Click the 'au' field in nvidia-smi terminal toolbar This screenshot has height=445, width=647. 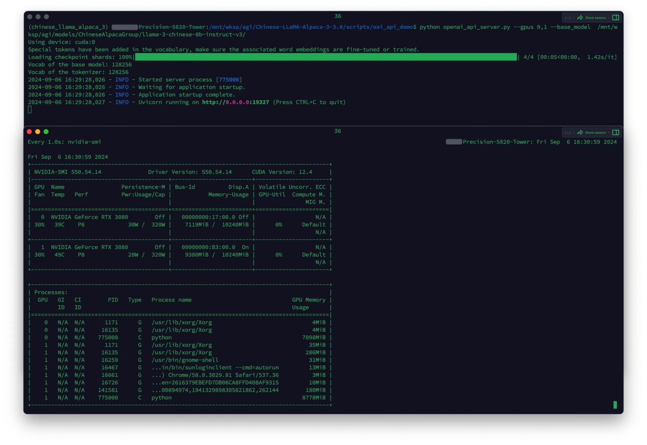568,133
